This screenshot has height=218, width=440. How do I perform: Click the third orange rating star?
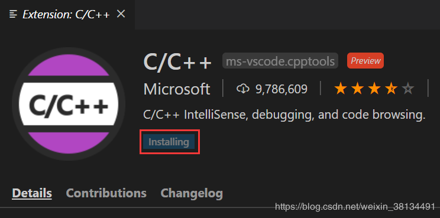coord(374,89)
